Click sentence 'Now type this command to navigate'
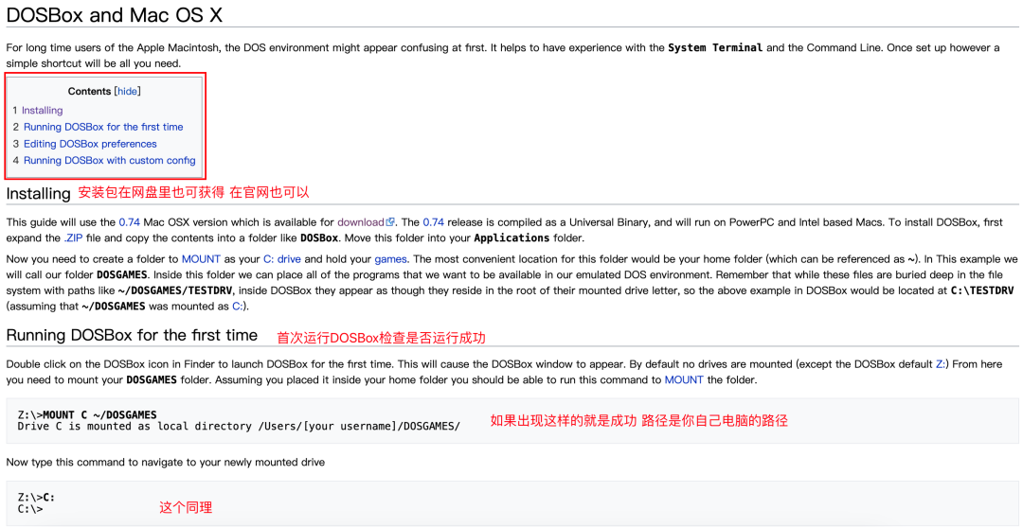Viewport: 1023px width, 527px height. [165, 464]
